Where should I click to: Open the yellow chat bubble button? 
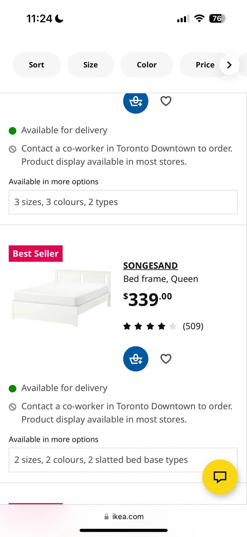(220, 477)
